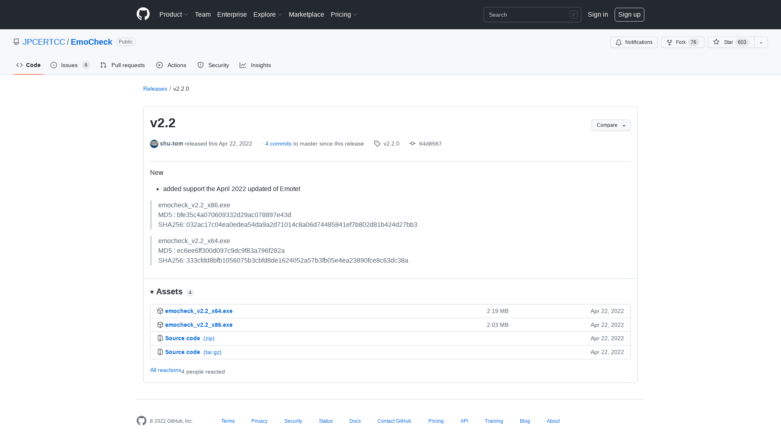The image size is (781, 439).
Task: Click the Fork button
Action: click(x=683, y=42)
